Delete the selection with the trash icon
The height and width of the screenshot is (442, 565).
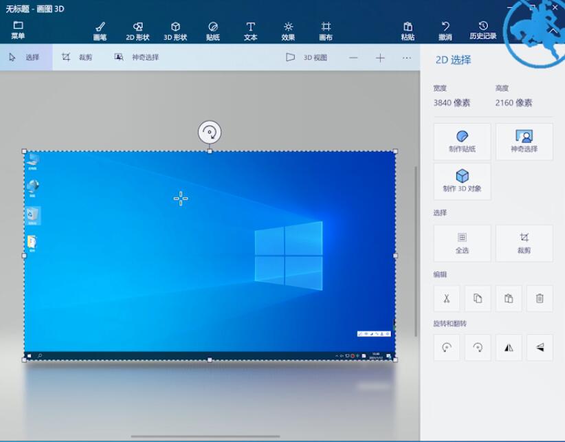540,298
